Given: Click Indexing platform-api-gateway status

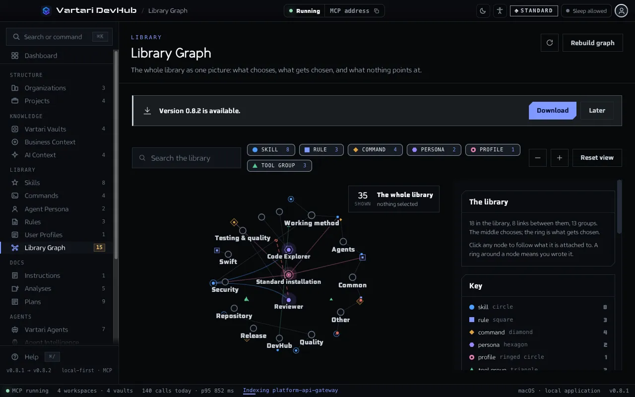Looking at the screenshot, I should tap(290, 391).
